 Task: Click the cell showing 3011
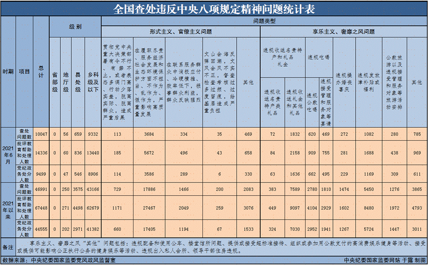coord(417,229)
